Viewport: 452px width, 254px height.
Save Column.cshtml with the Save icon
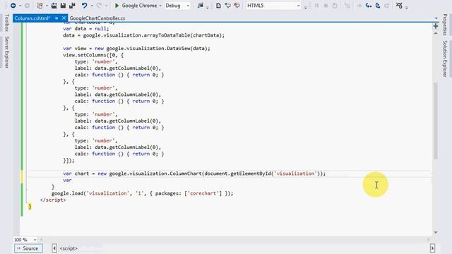[63, 6]
